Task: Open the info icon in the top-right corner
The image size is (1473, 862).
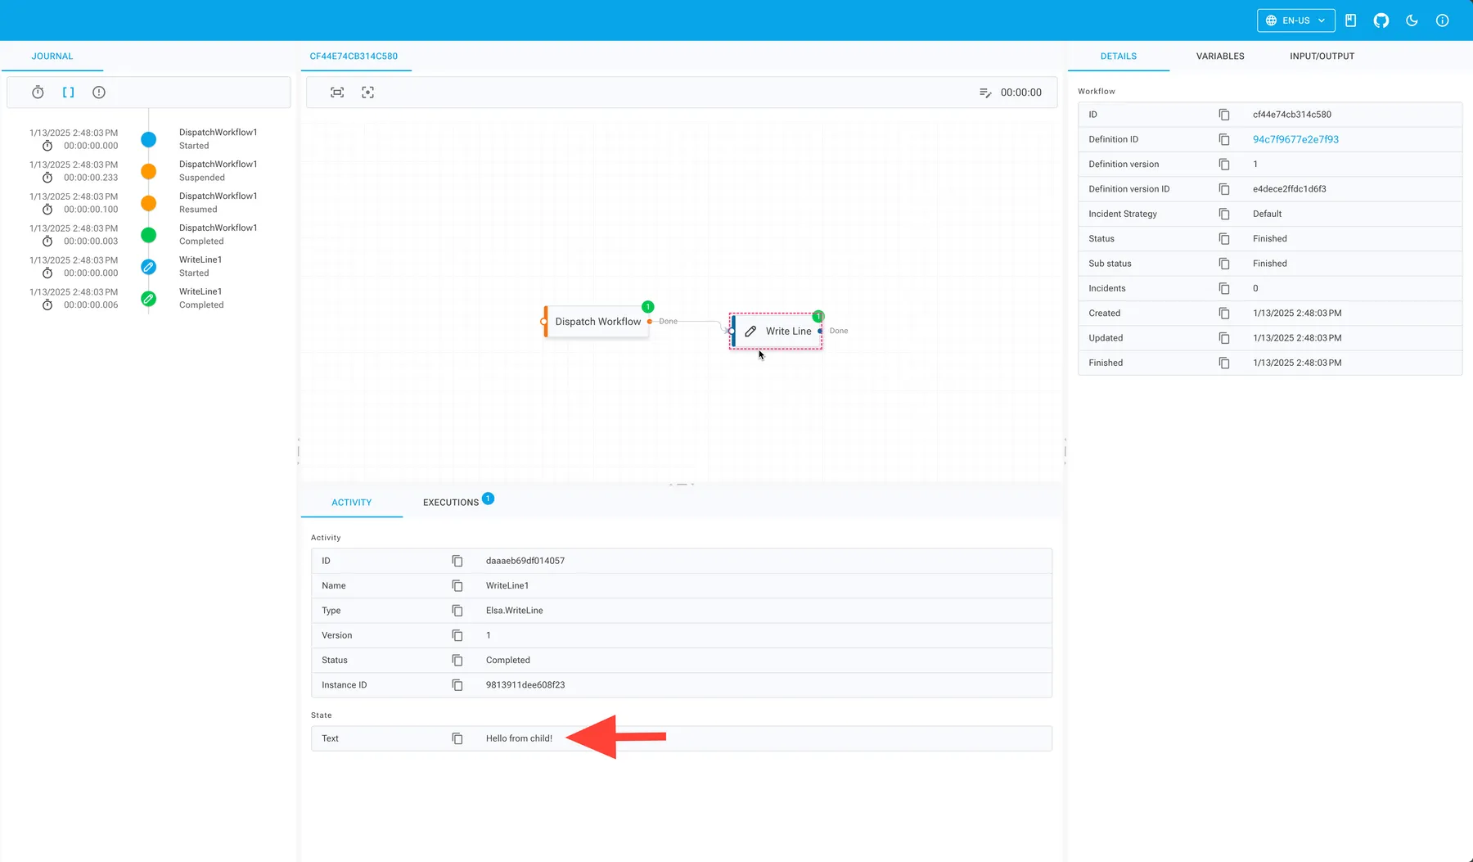Action: pos(1442,20)
